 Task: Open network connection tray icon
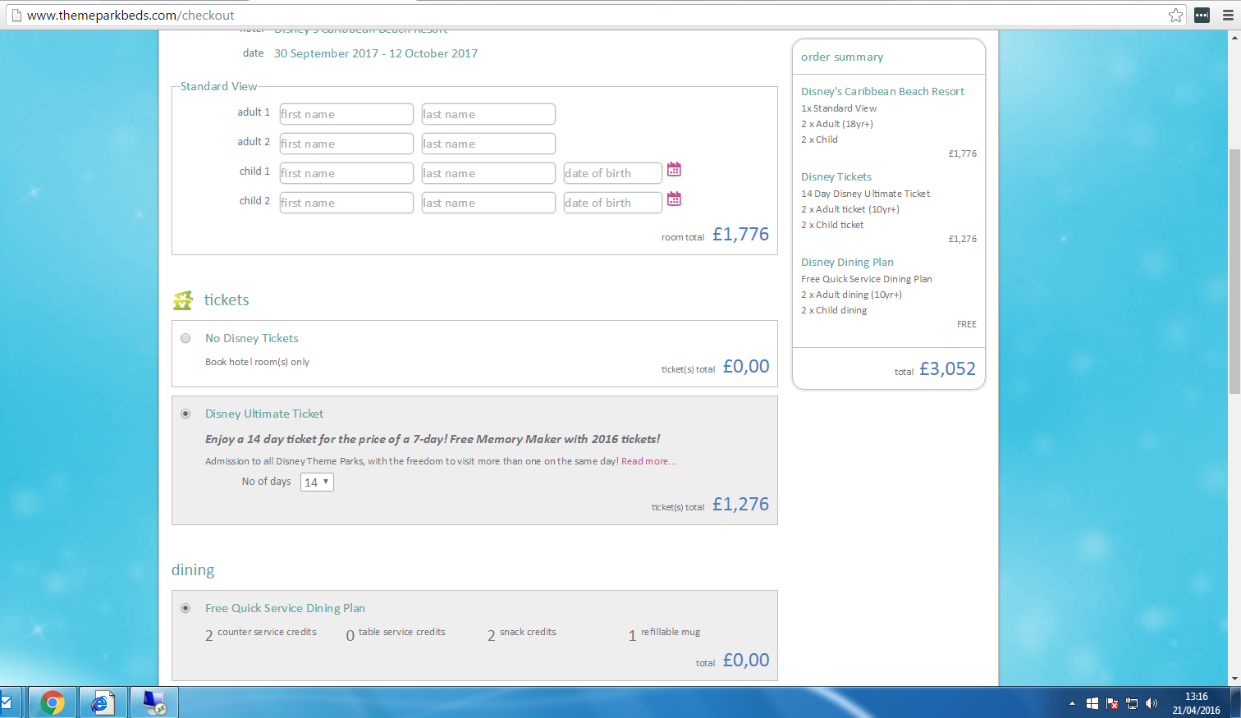[1132, 703]
